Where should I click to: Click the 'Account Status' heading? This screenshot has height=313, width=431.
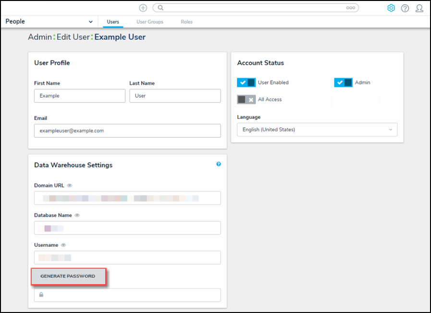(260, 63)
